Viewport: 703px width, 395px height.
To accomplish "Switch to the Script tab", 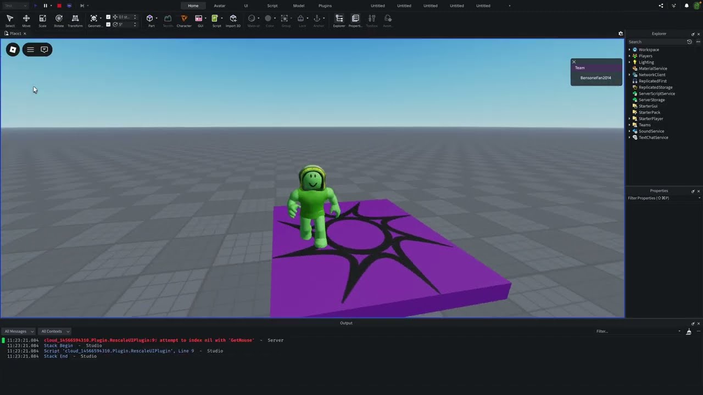I will point(272,5).
